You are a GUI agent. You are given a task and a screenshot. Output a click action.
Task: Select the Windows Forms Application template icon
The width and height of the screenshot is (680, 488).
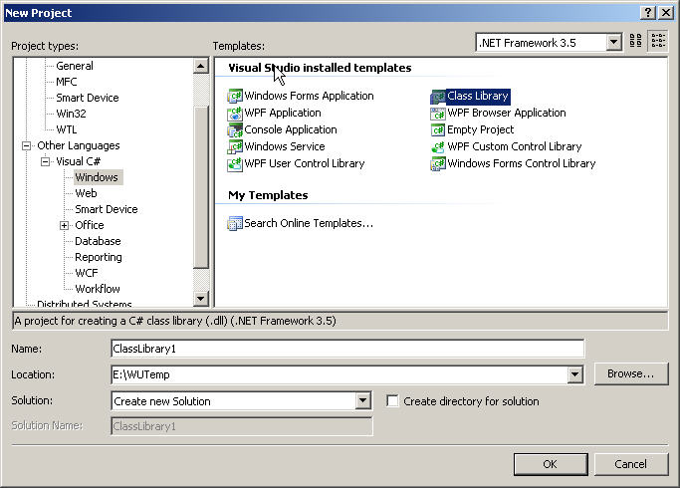(235, 96)
